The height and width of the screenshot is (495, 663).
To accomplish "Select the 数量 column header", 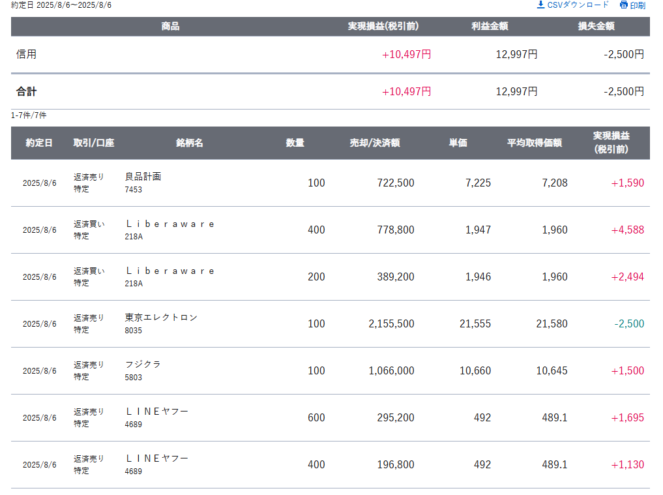I will pos(295,143).
